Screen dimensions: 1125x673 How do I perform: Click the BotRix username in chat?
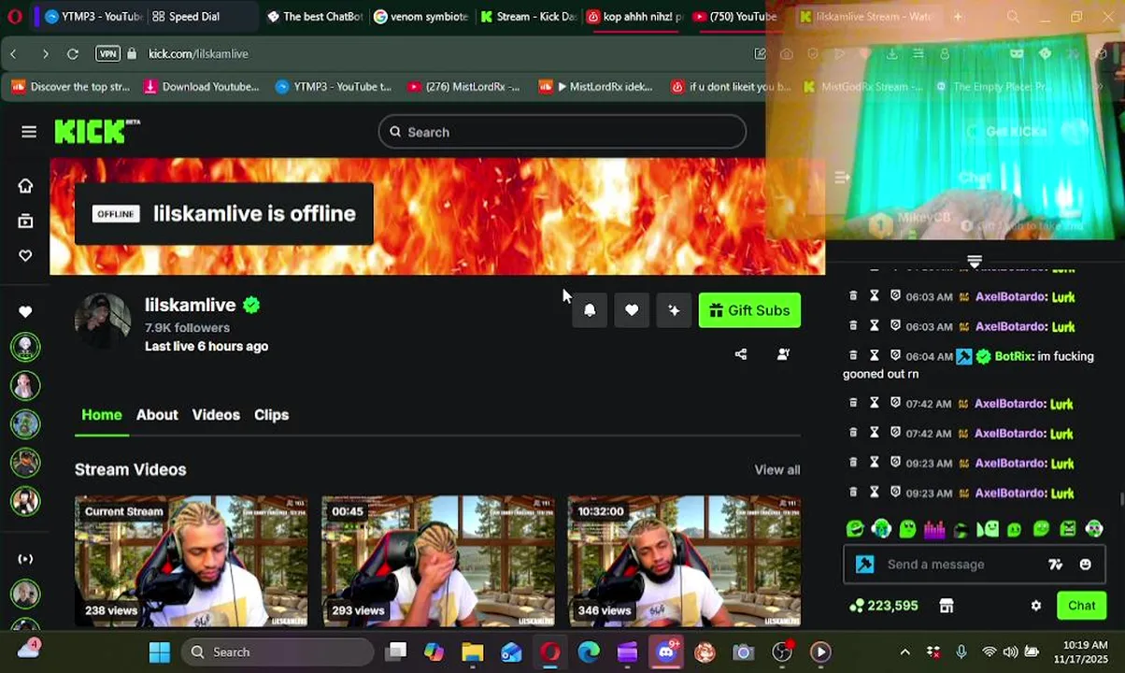click(1015, 356)
